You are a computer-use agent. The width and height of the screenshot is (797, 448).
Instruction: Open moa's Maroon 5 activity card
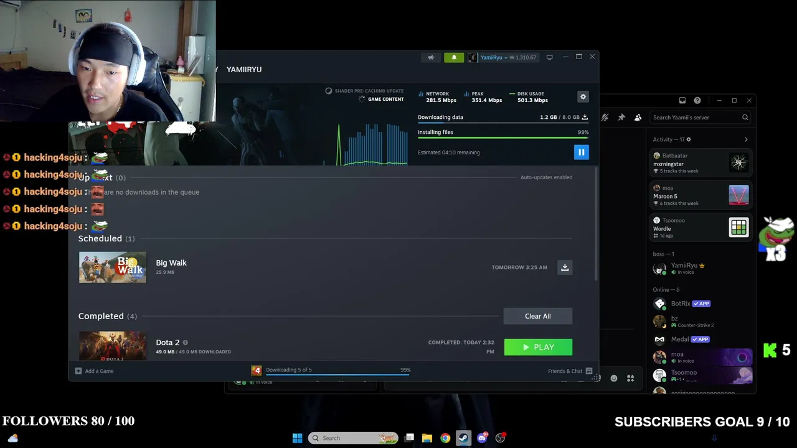tap(700, 195)
